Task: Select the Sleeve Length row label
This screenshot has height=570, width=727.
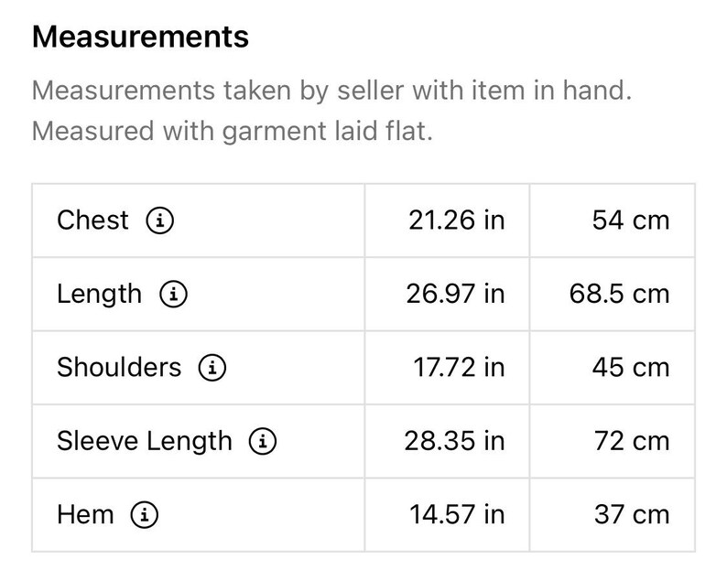Action: [x=145, y=442]
